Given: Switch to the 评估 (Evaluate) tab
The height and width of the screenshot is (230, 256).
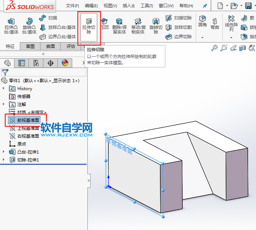Looking at the screenshot, I should point(71,47).
